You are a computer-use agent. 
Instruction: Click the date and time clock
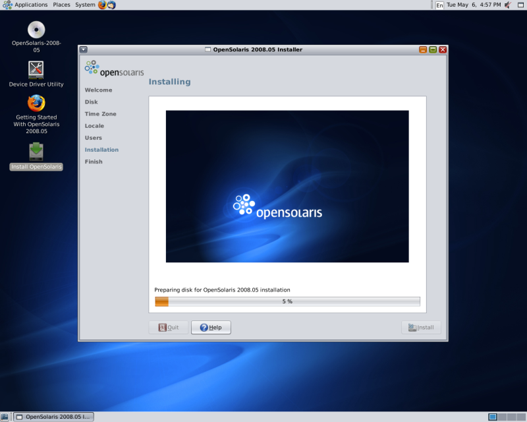pos(473,5)
